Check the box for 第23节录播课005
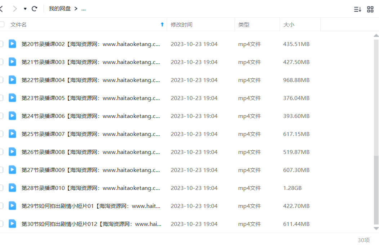 click(1, 98)
